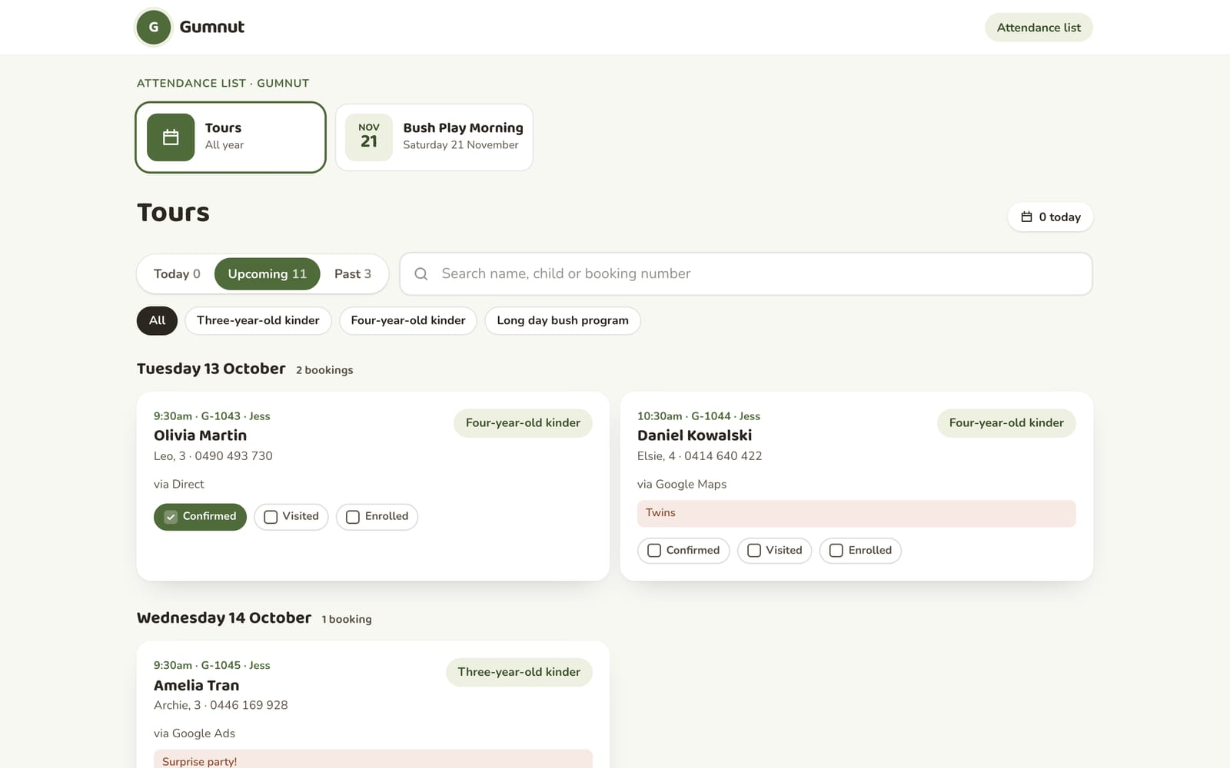Viewport: 1230px width, 768px height.
Task: Mark Daniel Kowalski as Confirmed
Action: [x=683, y=551]
